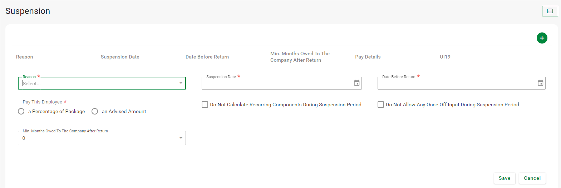Click the UI19 column header
The image size is (561, 188).
445,57
